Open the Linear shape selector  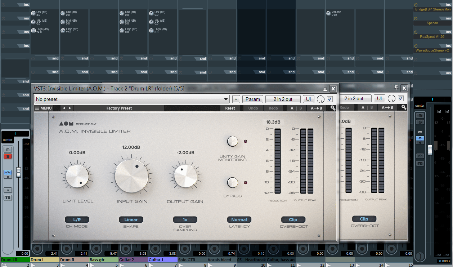click(131, 219)
